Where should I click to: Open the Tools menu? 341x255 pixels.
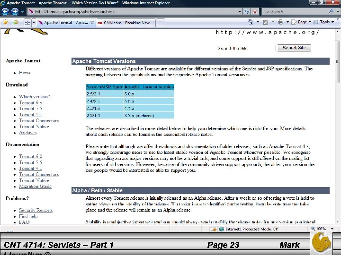coord(323,22)
